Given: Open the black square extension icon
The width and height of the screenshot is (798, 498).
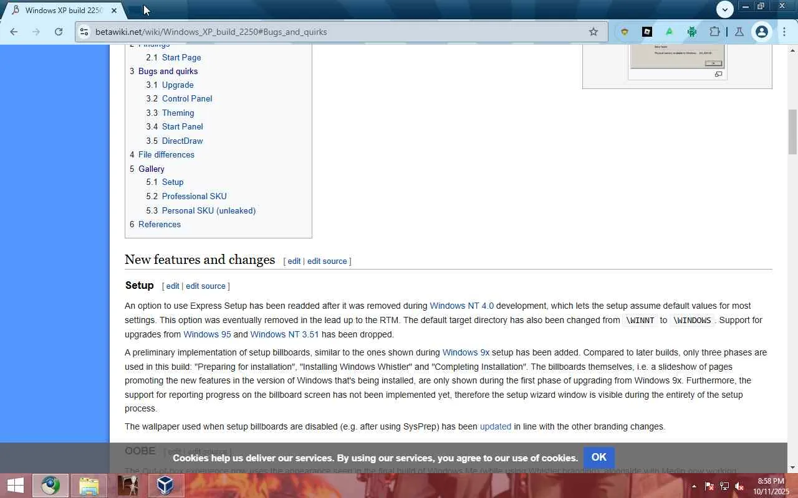Looking at the screenshot, I should tap(647, 32).
